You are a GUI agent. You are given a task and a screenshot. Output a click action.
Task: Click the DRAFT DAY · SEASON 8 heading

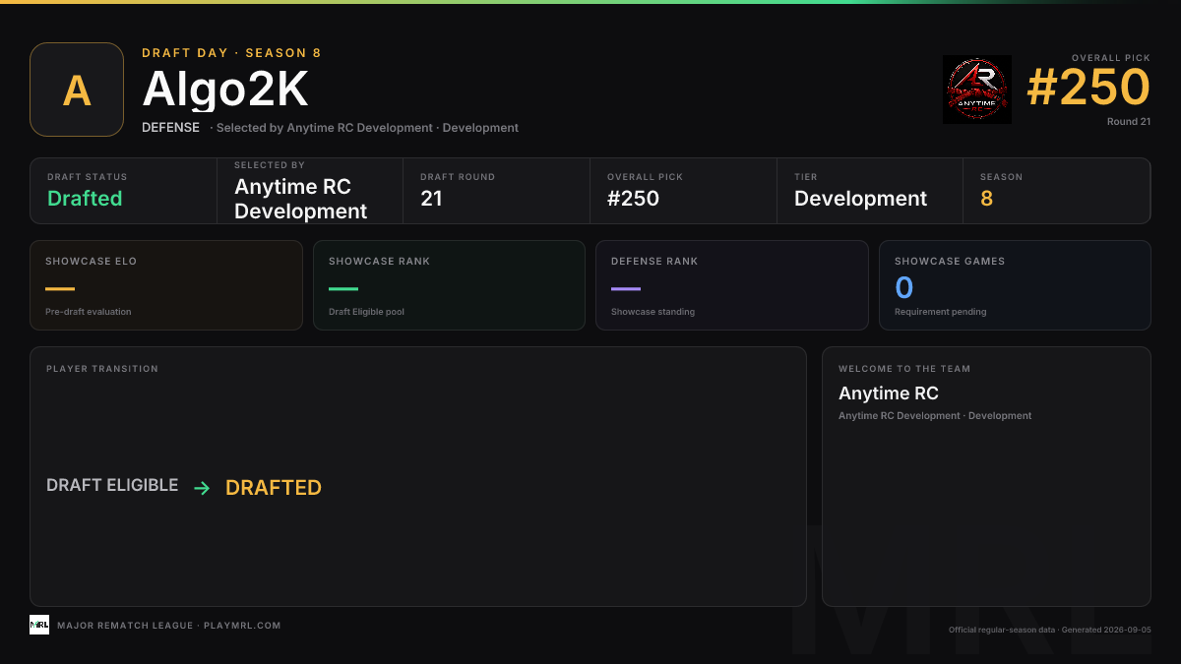click(231, 53)
